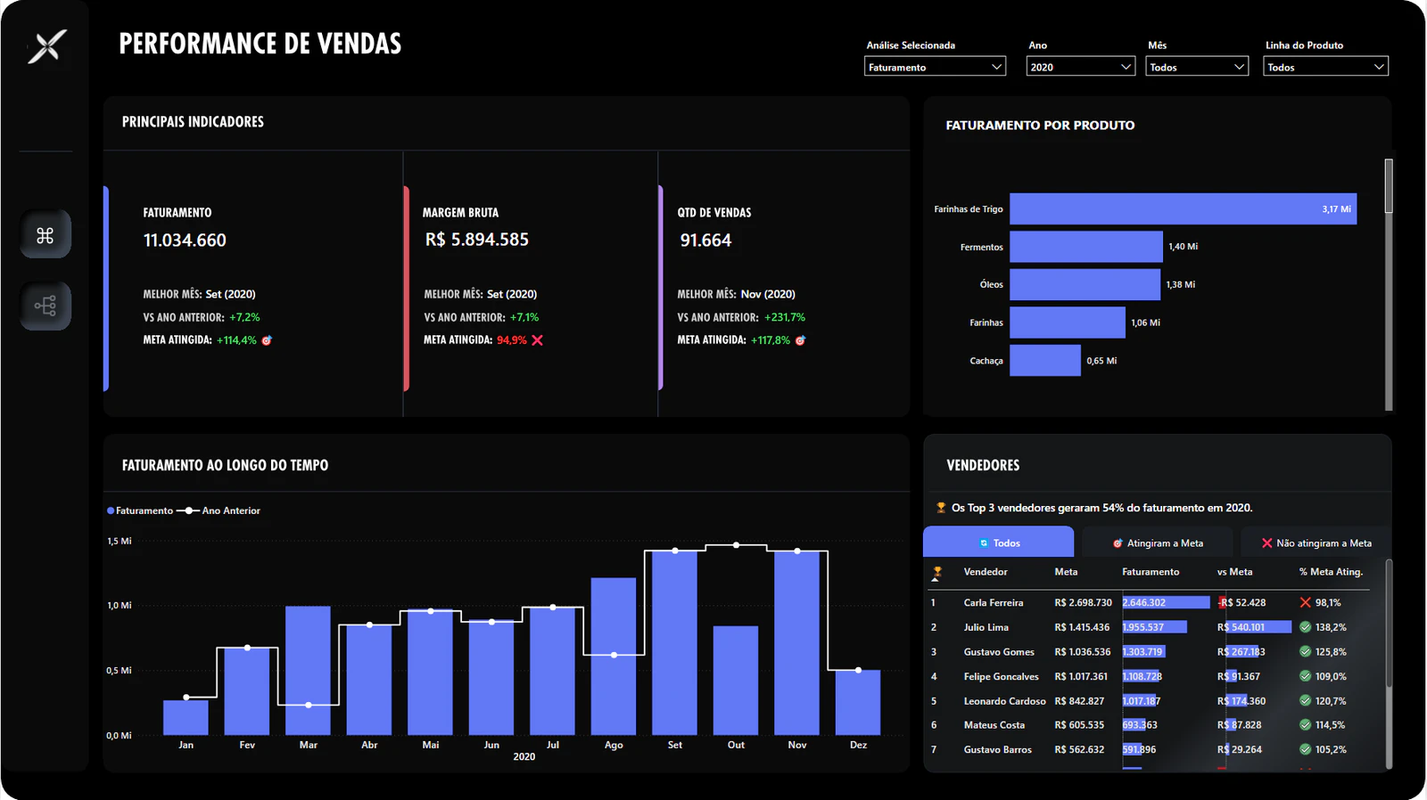
Task: Click the target icon beside Qtd de Vendas +117,8%
Action: pyautogui.click(x=800, y=340)
